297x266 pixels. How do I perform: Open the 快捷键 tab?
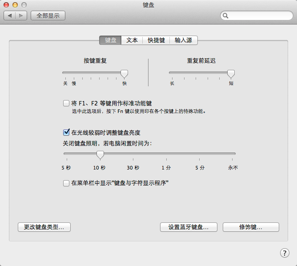[156, 40]
